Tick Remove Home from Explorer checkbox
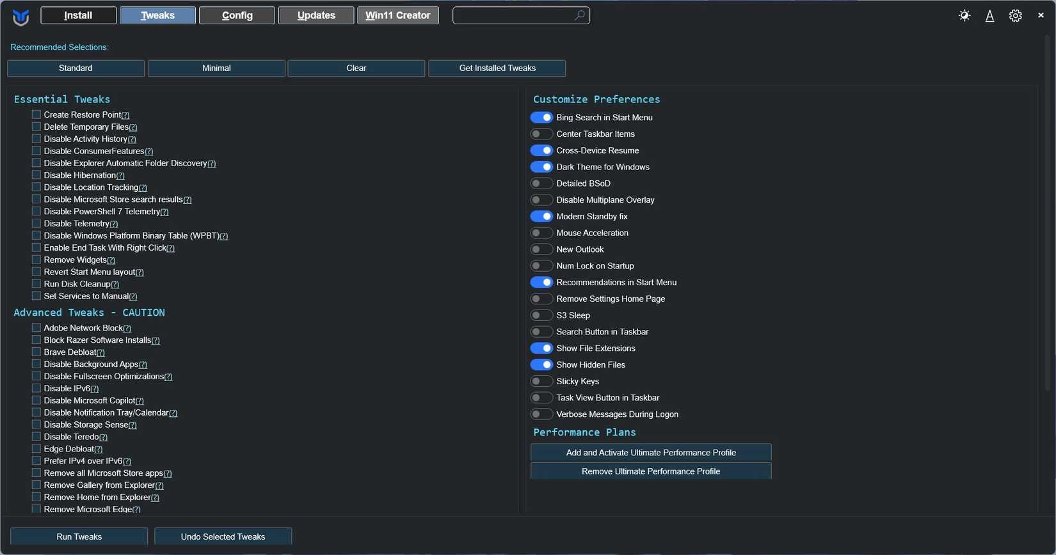 point(36,497)
